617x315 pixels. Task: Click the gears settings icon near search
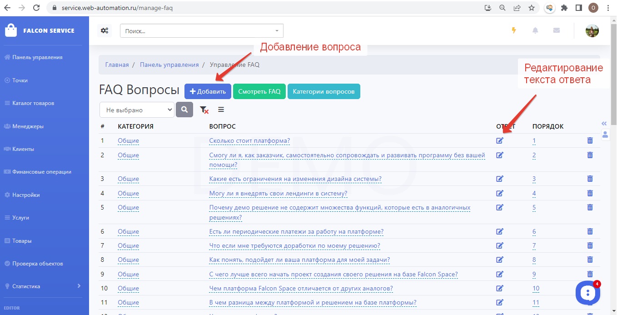(104, 31)
